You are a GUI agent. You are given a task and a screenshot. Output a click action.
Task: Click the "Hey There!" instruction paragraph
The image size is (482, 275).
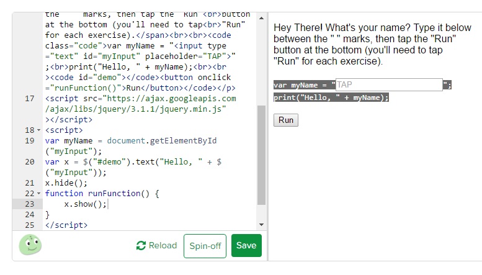372,45
